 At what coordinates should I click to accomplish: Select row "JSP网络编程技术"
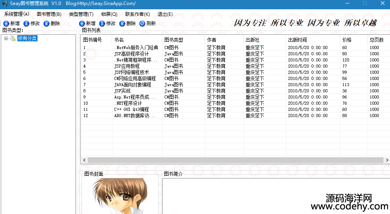[x=235, y=72]
